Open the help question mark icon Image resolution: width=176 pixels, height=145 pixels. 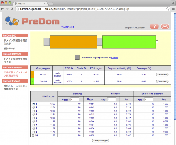point(154,26)
